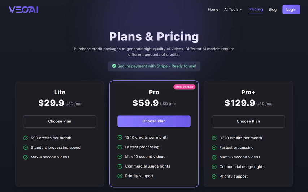The width and height of the screenshot is (308, 192).
Task: Choose the Pro+ plan
Action: [x=248, y=121]
